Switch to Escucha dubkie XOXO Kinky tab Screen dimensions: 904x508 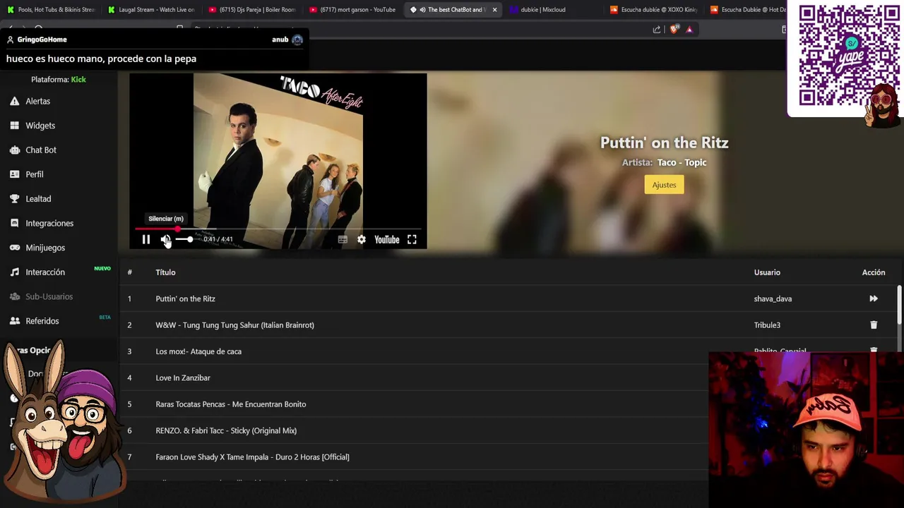click(654, 10)
